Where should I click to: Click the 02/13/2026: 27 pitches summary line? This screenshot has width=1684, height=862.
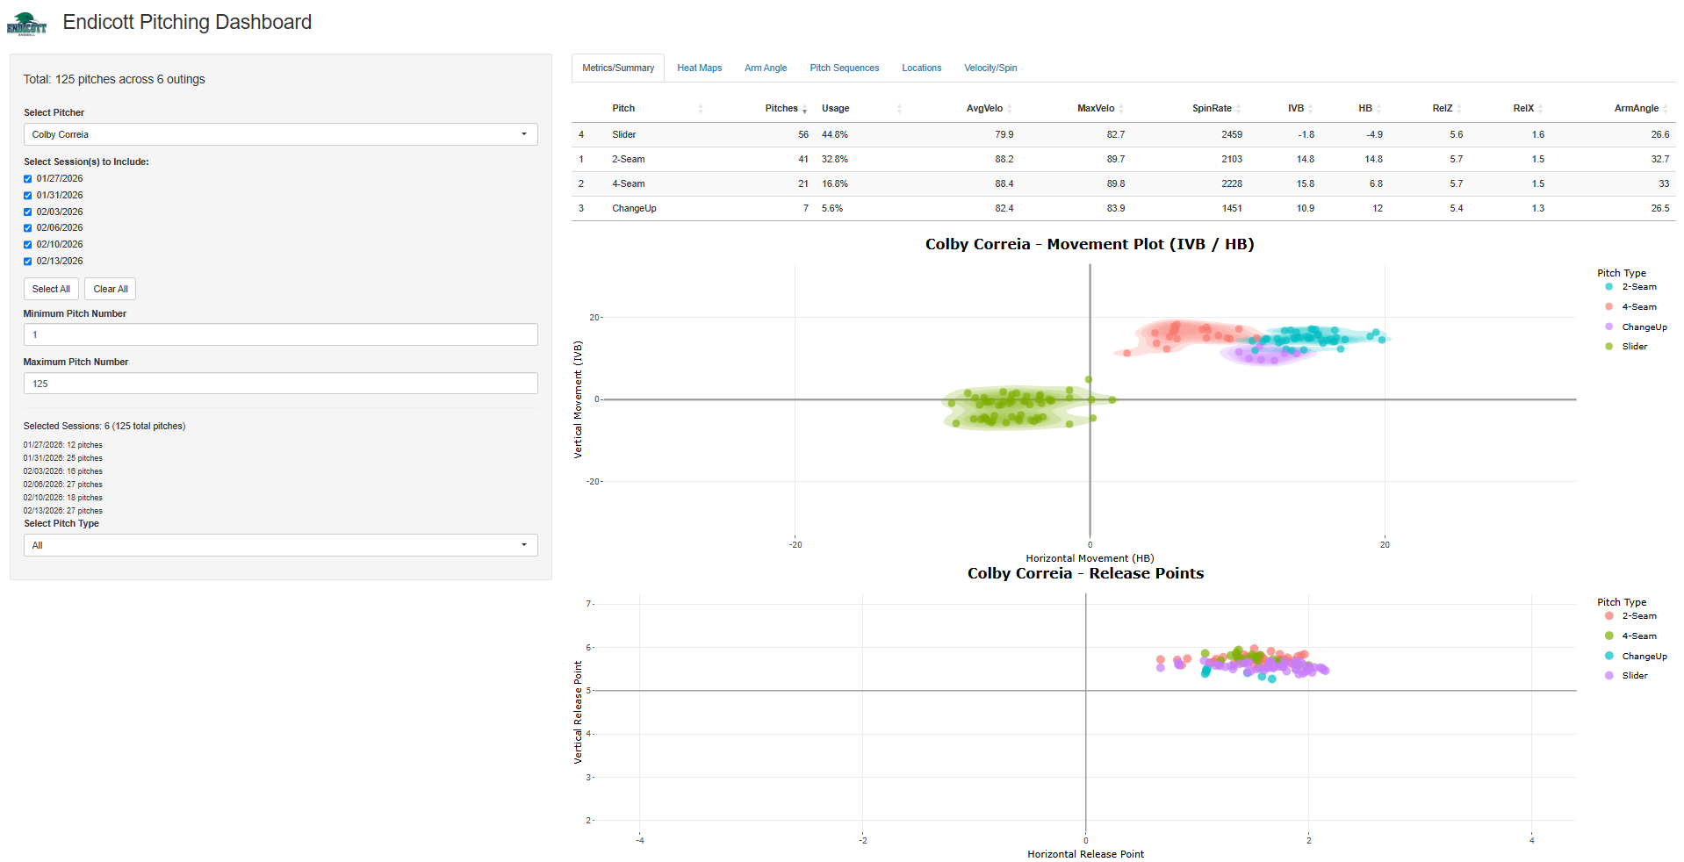(x=63, y=511)
